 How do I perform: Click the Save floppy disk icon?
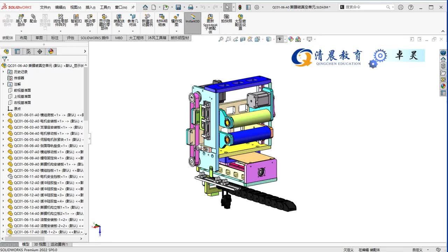point(178,7)
